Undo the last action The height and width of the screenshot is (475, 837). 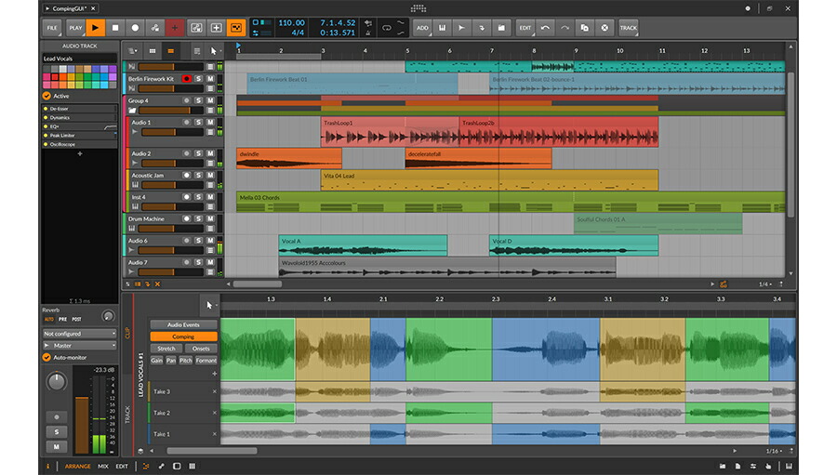tap(545, 28)
